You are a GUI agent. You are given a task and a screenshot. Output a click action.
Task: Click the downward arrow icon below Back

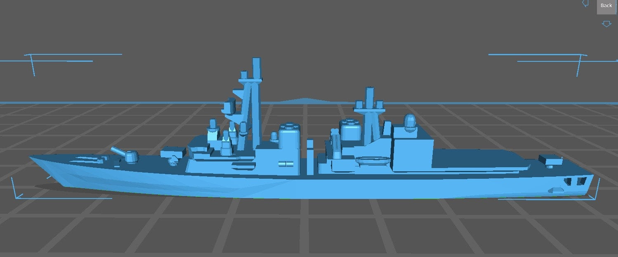(606, 23)
